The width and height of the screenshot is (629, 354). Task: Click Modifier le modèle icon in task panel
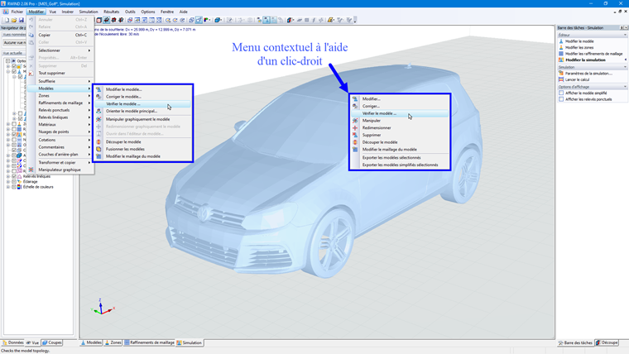[x=561, y=41]
